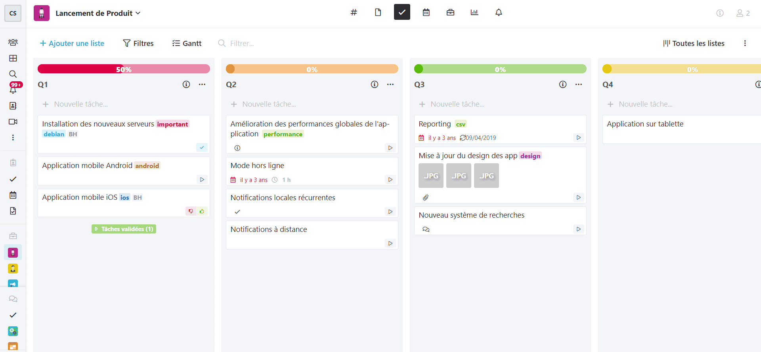Select the magenta Lancement project sidebar icon

pos(13,253)
